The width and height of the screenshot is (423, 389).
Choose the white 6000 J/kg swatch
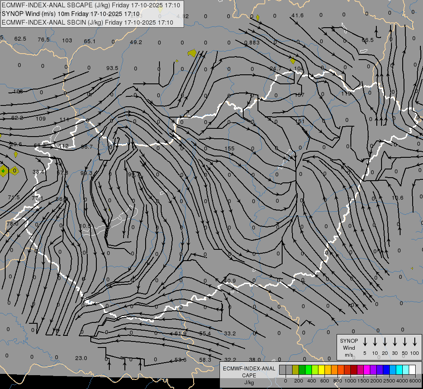coord(412,370)
